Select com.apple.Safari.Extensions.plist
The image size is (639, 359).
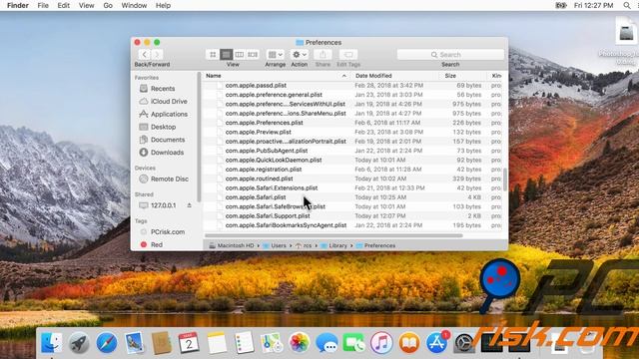click(x=272, y=188)
